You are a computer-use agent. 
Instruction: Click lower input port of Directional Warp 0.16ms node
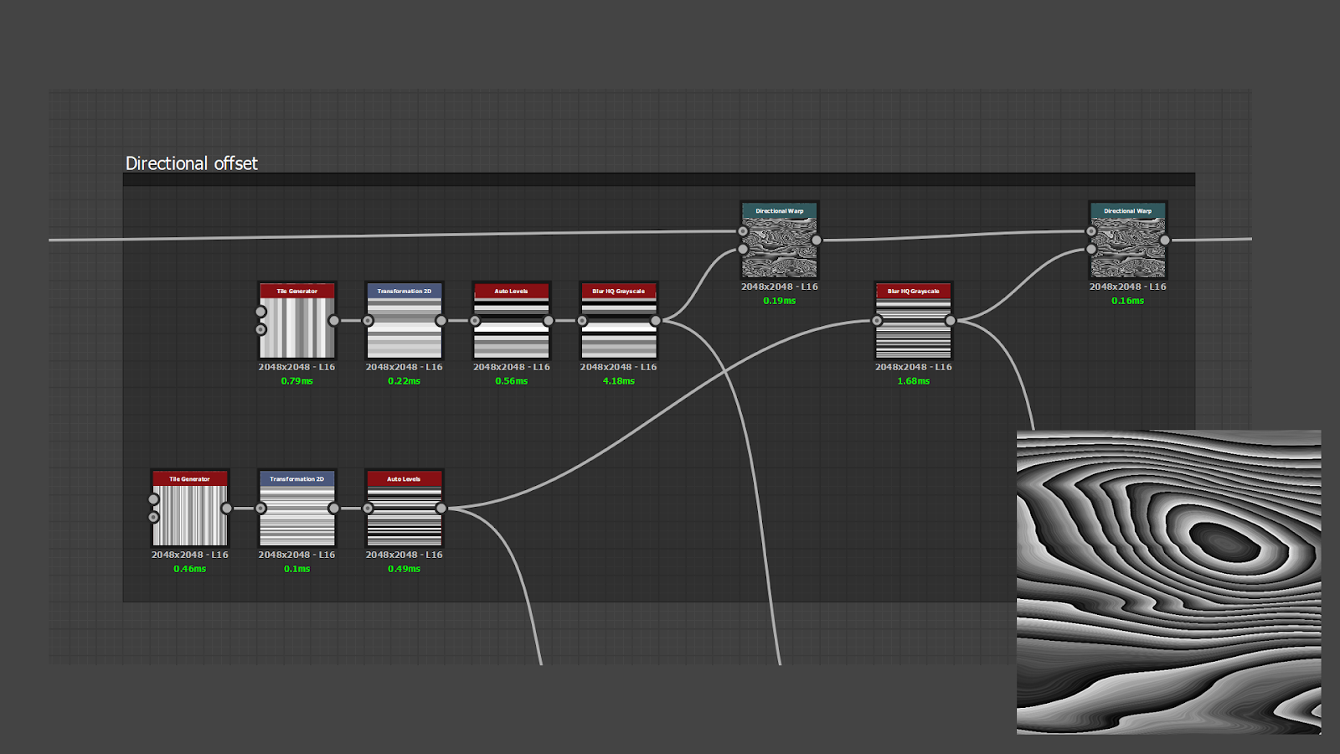coord(1091,249)
